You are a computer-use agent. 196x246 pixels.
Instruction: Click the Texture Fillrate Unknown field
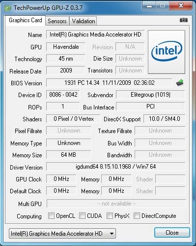click(x=160, y=131)
